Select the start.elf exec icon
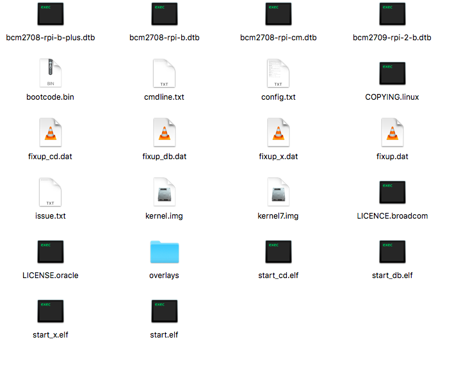 point(165,311)
